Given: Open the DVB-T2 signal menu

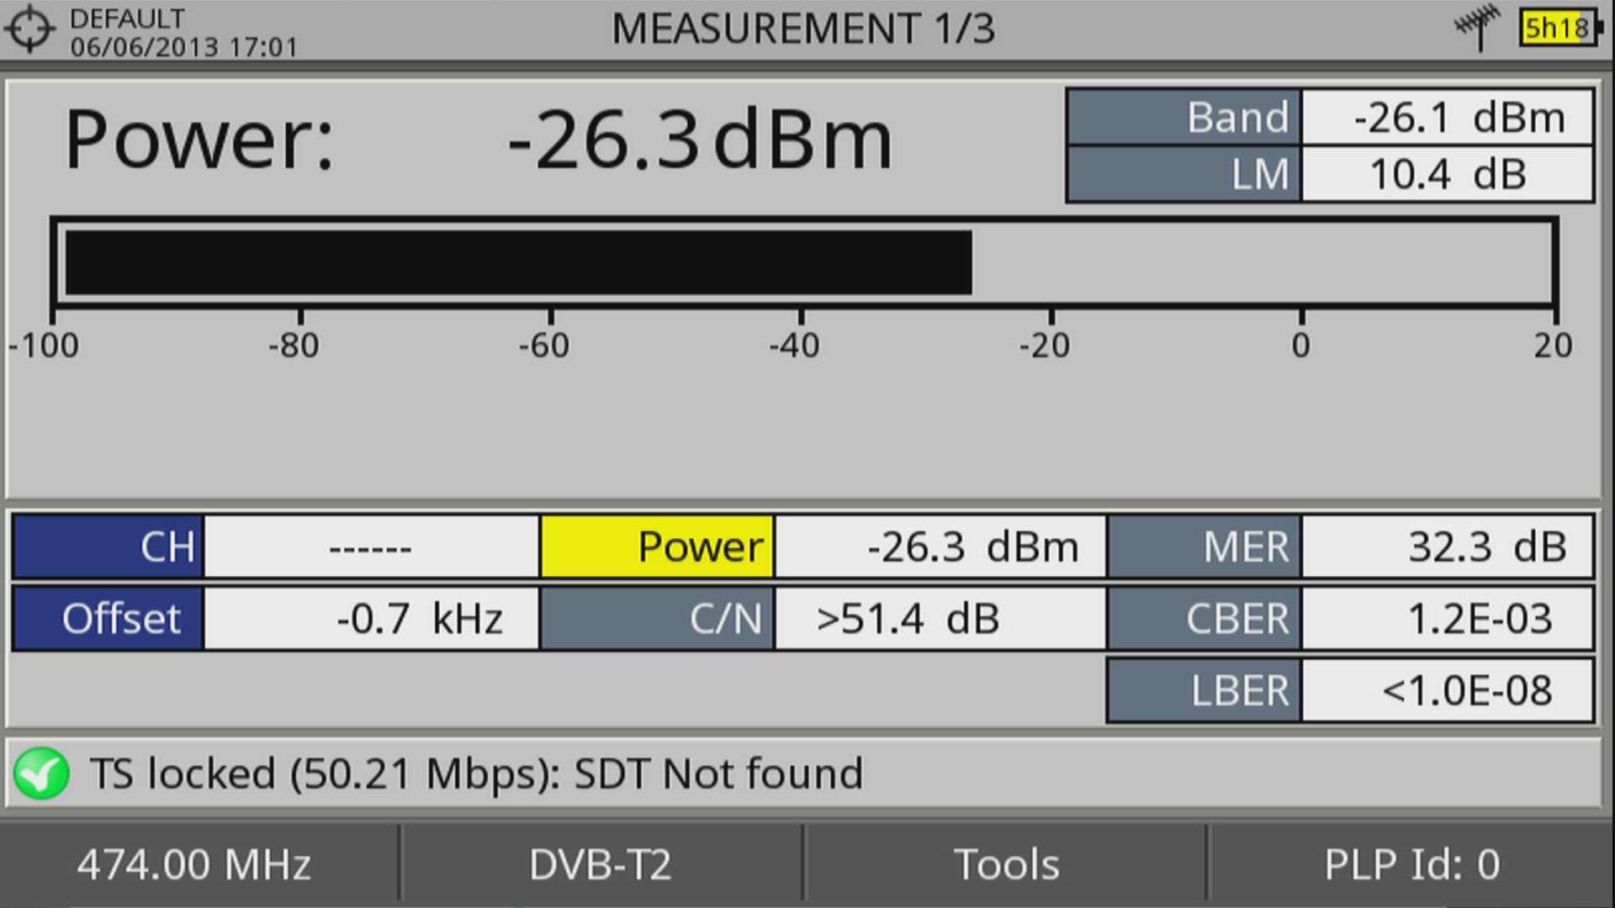Looking at the screenshot, I should coord(601,864).
